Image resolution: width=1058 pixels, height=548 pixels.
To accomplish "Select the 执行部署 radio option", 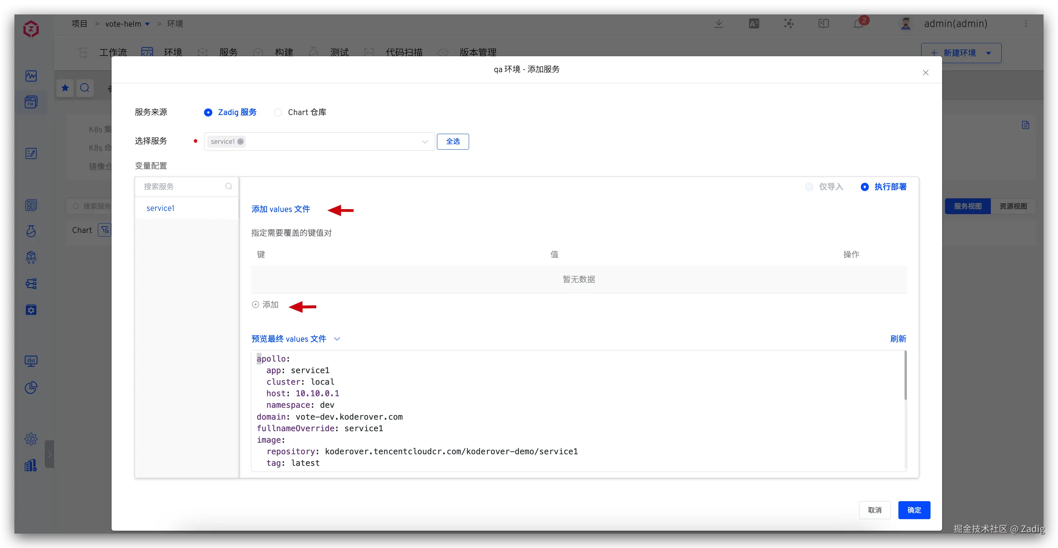I will click(864, 187).
